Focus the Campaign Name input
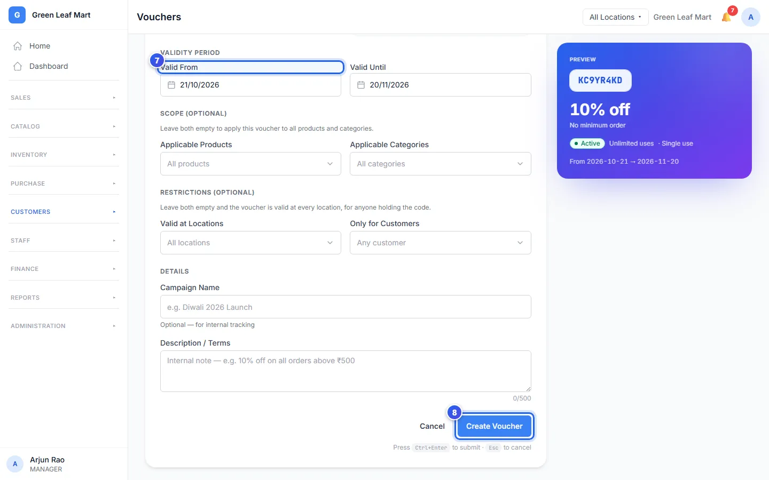The image size is (769, 480). pyautogui.click(x=346, y=307)
